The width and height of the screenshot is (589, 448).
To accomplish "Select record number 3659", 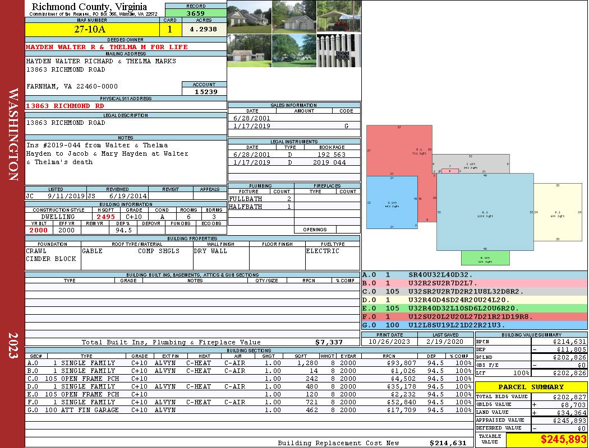I will pyautogui.click(x=196, y=13).
